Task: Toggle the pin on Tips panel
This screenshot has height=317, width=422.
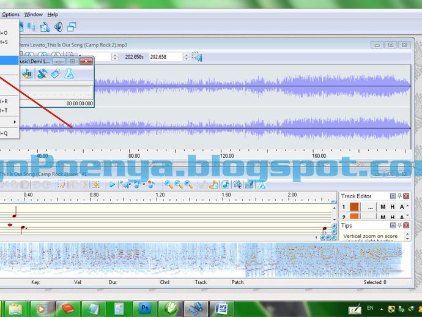Action: 399,225
